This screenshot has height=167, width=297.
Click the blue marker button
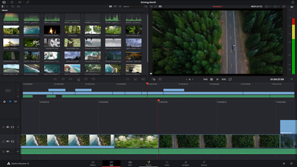10,101
